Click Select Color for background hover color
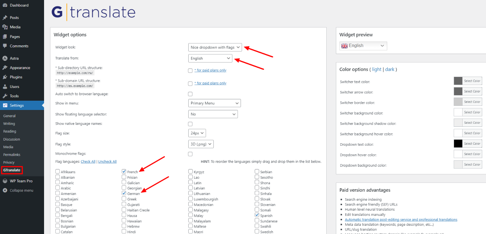 472,133
